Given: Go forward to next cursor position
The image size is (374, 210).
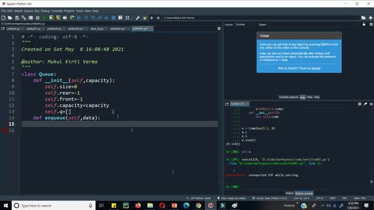Looking at the screenshot, I should [158, 17].
